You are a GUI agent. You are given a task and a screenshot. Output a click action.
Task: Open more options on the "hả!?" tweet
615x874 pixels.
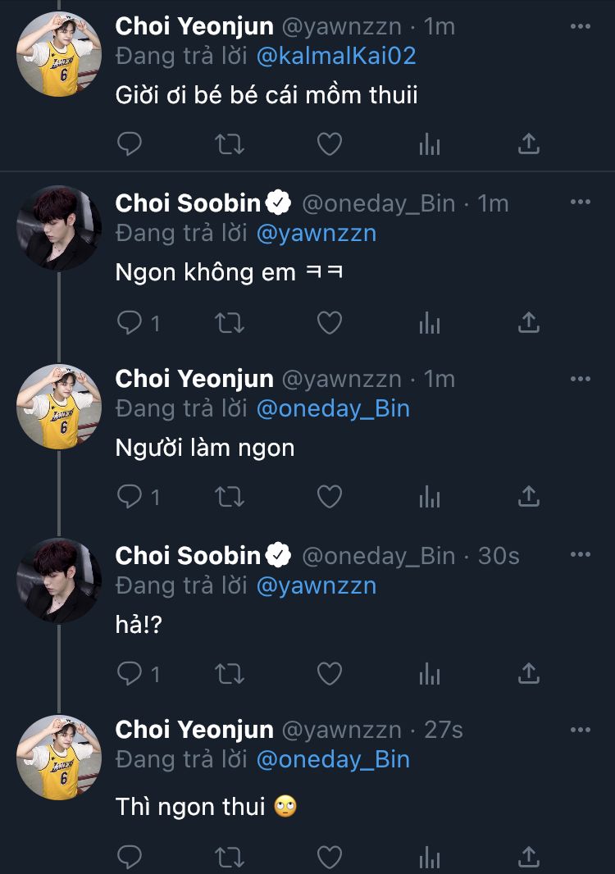point(580,555)
